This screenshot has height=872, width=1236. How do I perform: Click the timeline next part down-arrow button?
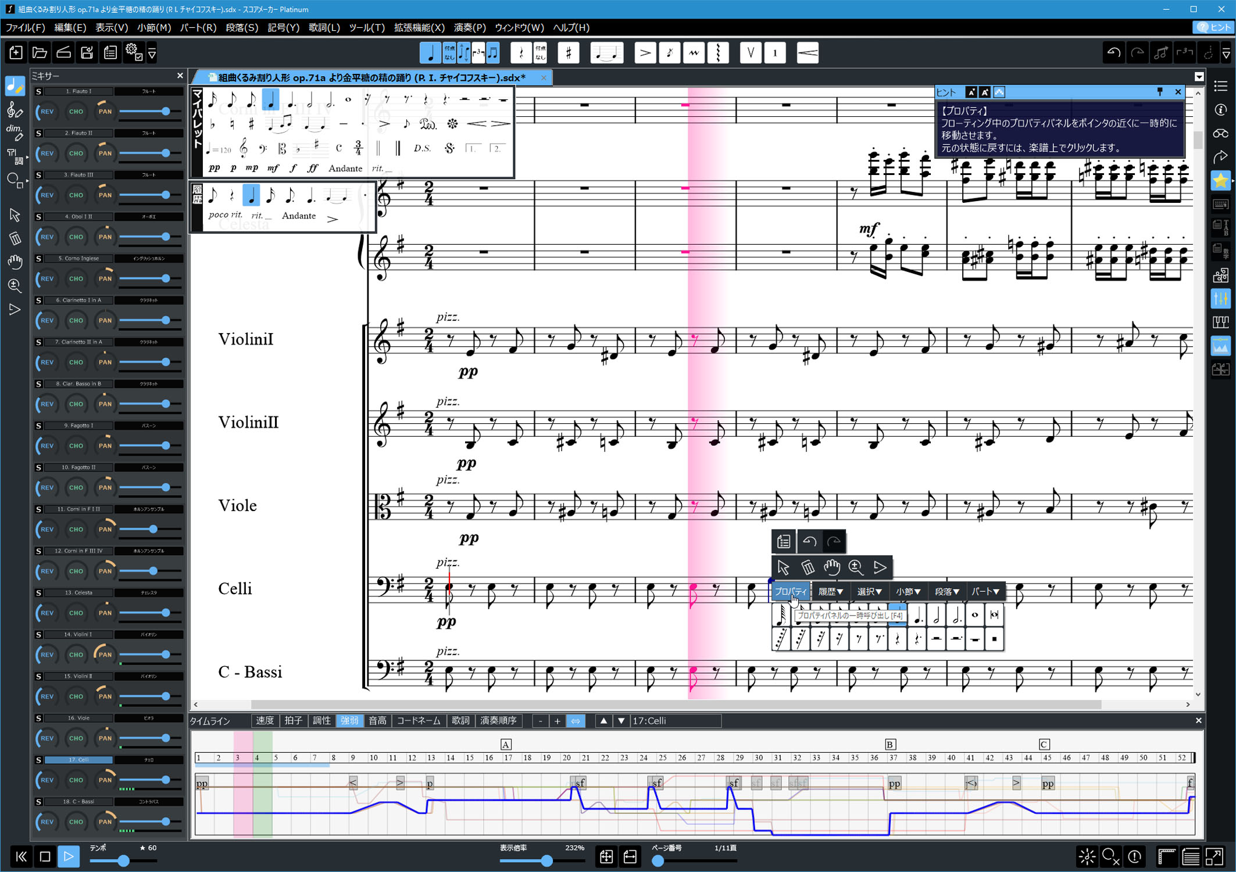(621, 721)
